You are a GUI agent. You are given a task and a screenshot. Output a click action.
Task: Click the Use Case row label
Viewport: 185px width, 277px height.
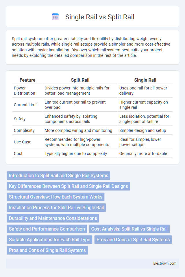coord(23,142)
